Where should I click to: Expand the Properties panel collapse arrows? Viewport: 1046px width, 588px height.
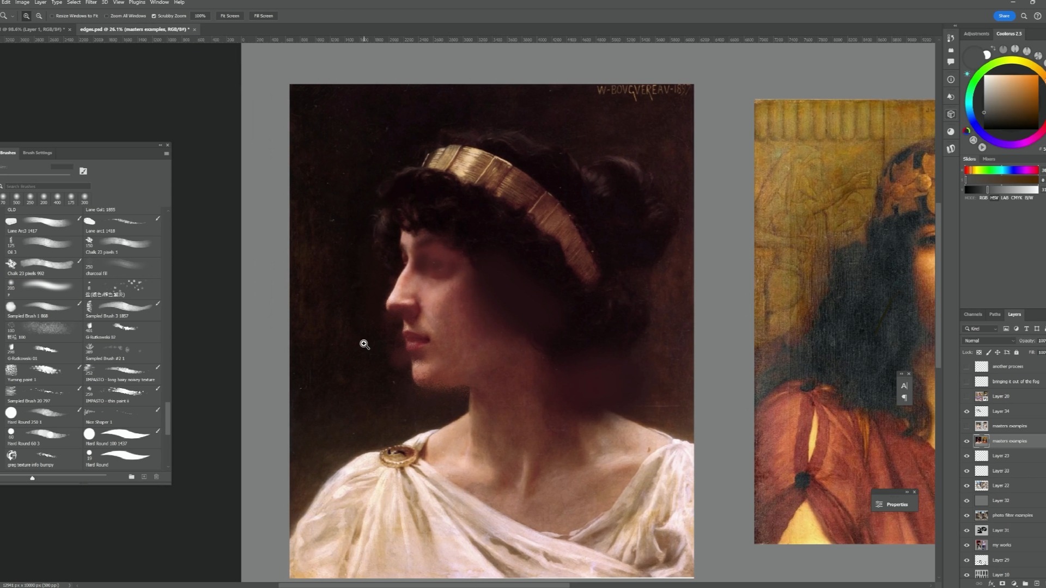pyautogui.click(x=907, y=492)
